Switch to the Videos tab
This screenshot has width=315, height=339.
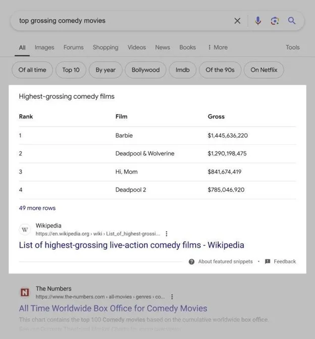pos(136,47)
